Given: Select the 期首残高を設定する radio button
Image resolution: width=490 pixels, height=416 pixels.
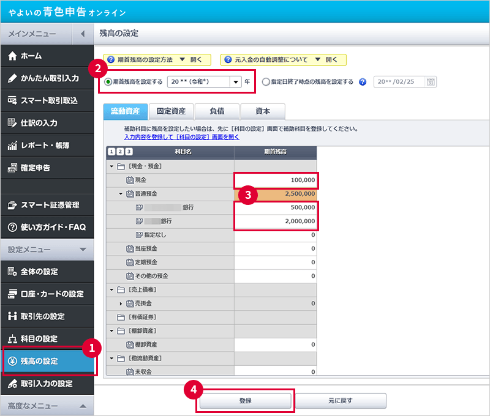Looking at the screenshot, I should tap(108, 82).
